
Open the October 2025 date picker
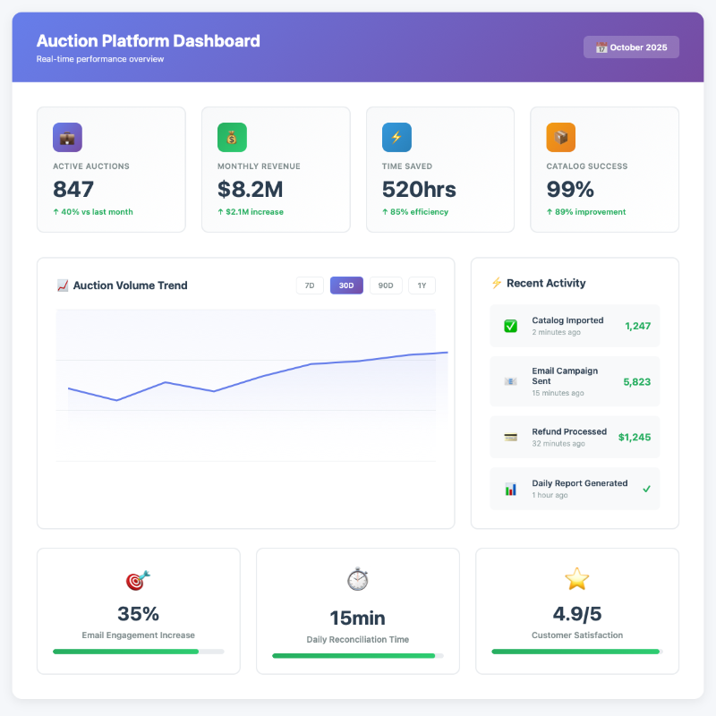[x=631, y=47]
